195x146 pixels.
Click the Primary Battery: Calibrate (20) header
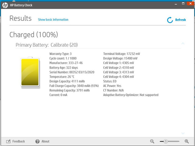pyautogui.click(x=47, y=45)
